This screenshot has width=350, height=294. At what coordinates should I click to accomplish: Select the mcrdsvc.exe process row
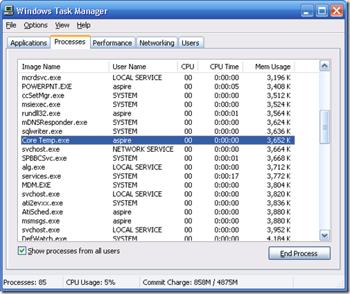pos(158,78)
